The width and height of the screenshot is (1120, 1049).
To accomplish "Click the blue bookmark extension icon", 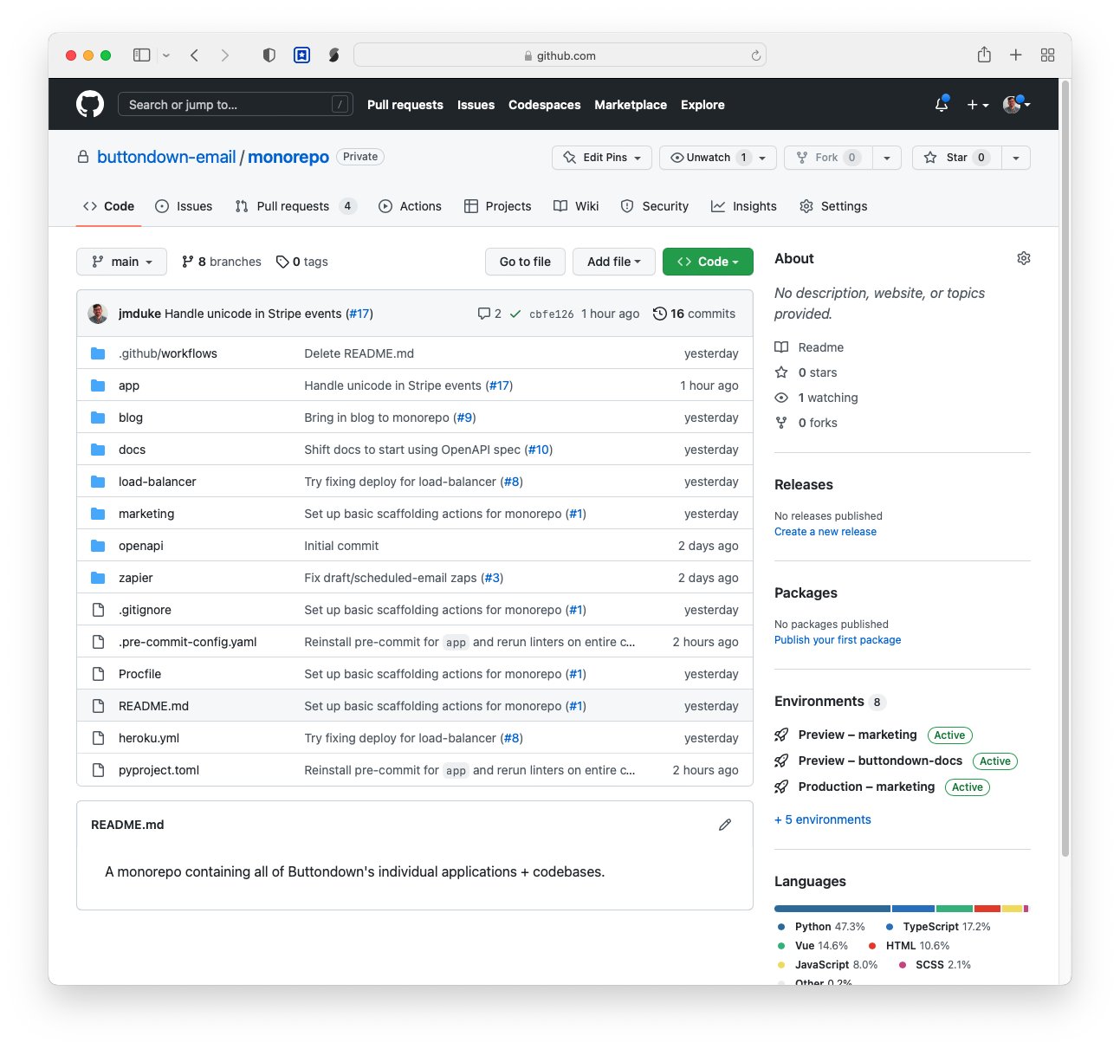I will (x=301, y=55).
